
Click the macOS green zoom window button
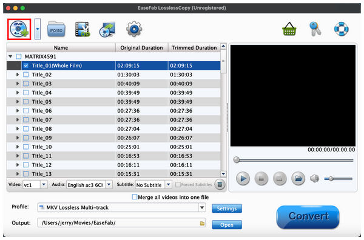pyautogui.click(x=22, y=8)
